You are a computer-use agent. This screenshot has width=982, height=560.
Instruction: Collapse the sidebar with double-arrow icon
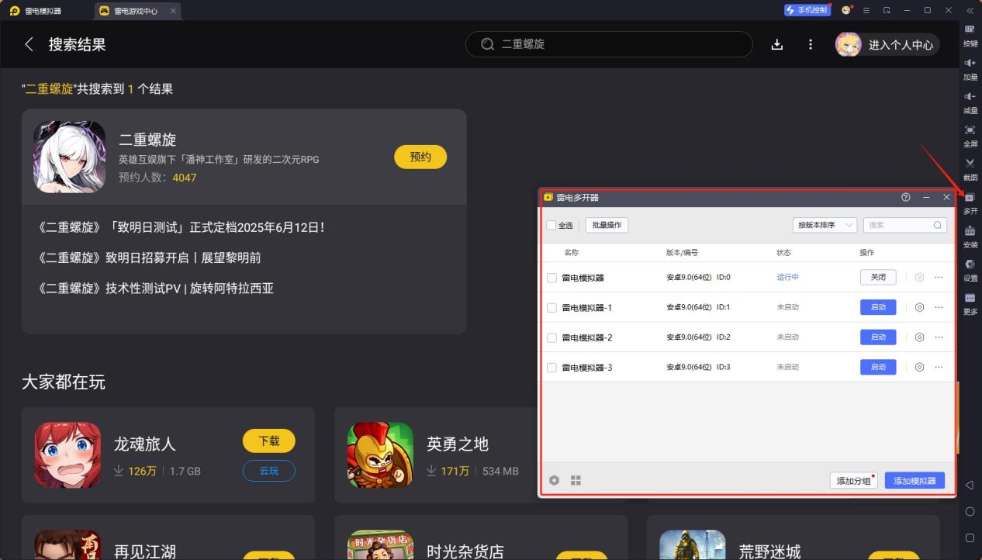click(970, 10)
